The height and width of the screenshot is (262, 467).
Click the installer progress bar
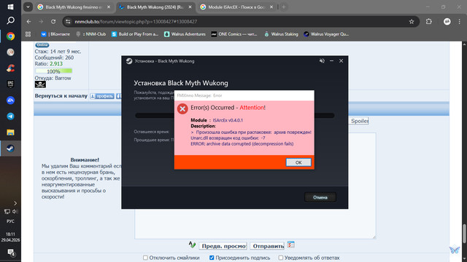(x=235, y=116)
